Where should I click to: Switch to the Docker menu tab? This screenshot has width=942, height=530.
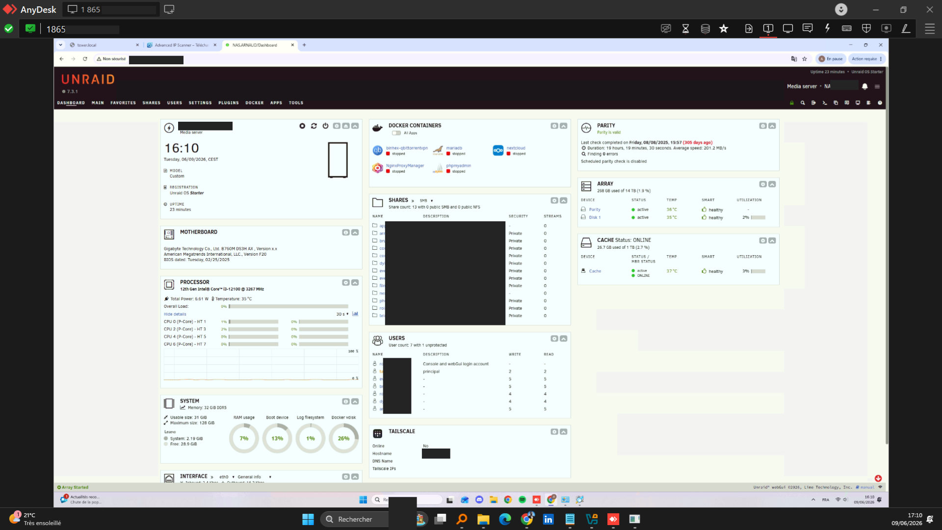tap(255, 103)
